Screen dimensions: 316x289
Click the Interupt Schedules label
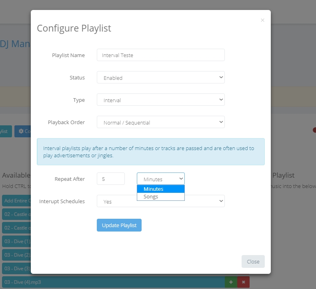(x=62, y=201)
